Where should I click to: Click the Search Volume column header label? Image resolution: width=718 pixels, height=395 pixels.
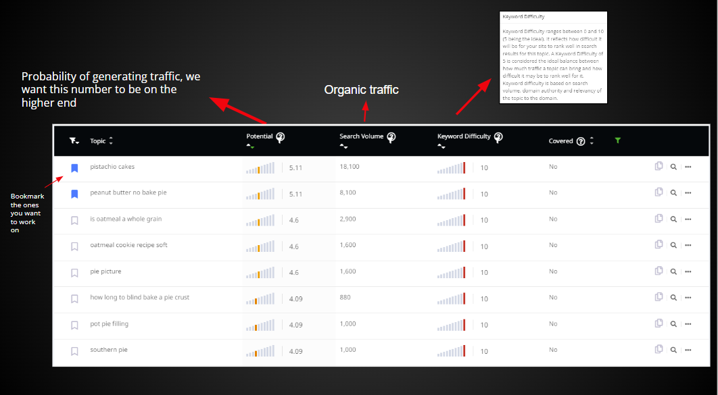(361, 136)
